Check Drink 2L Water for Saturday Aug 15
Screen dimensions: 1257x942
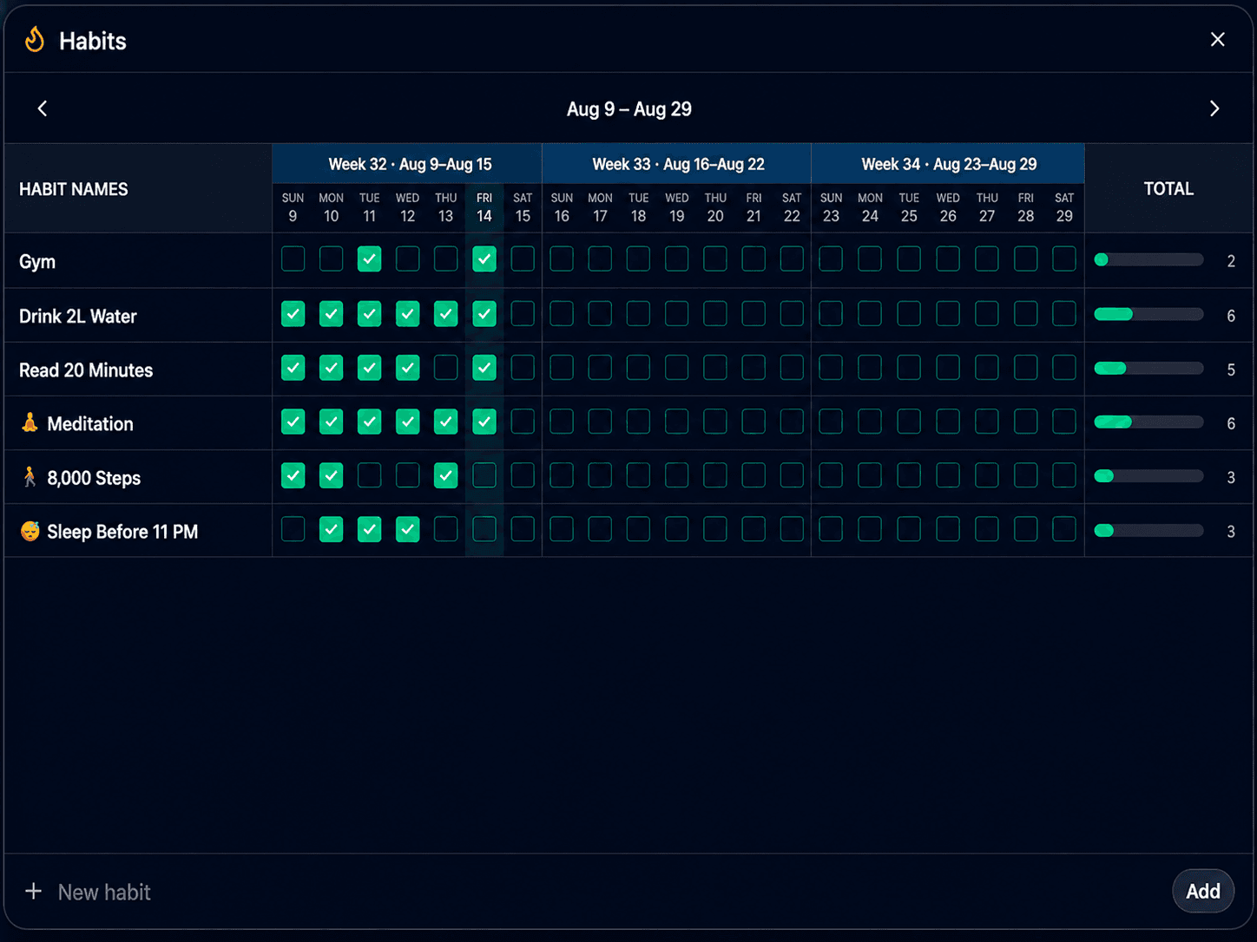523,313
